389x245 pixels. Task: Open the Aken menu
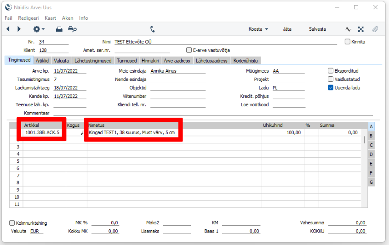[x=68, y=18]
